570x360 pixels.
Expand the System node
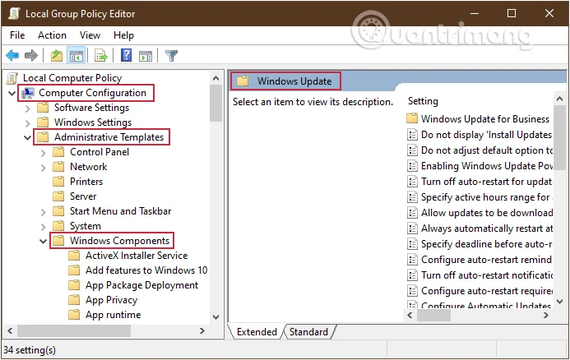(x=44, y=227)
